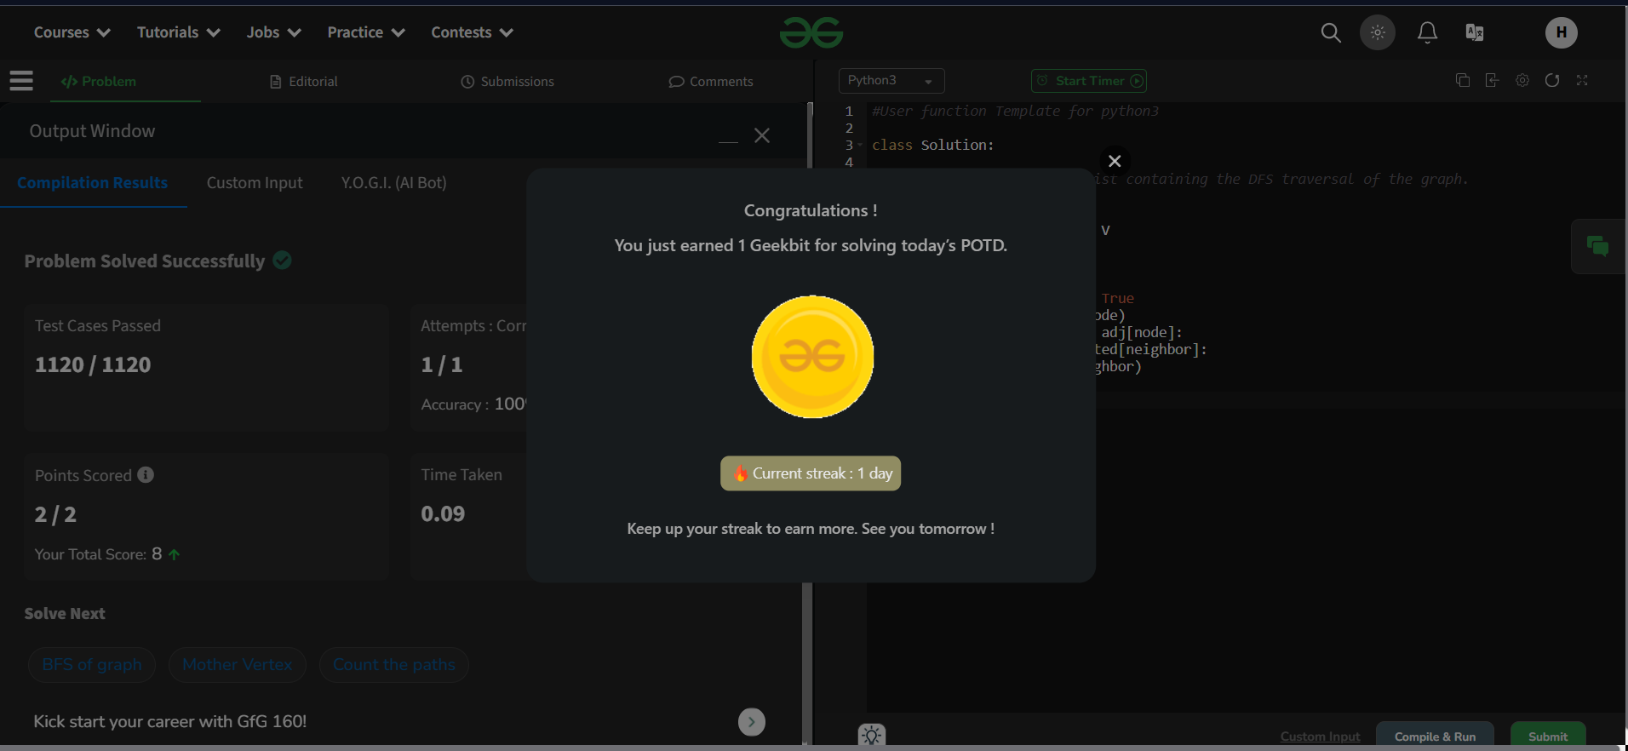Click the language translate icon
Image resolution: width=1628 pixels, height=751 pixels.
[x=1474, y=32]
